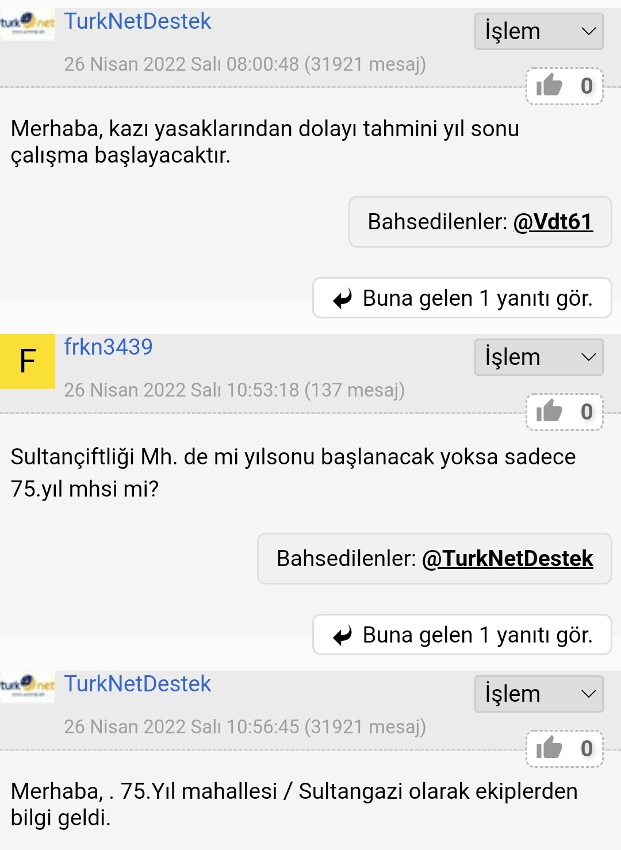621x850 pixels.
Task: Like TurkNetDestek's 10:56:45 post with thumbs-up
Action: (549, 748)
